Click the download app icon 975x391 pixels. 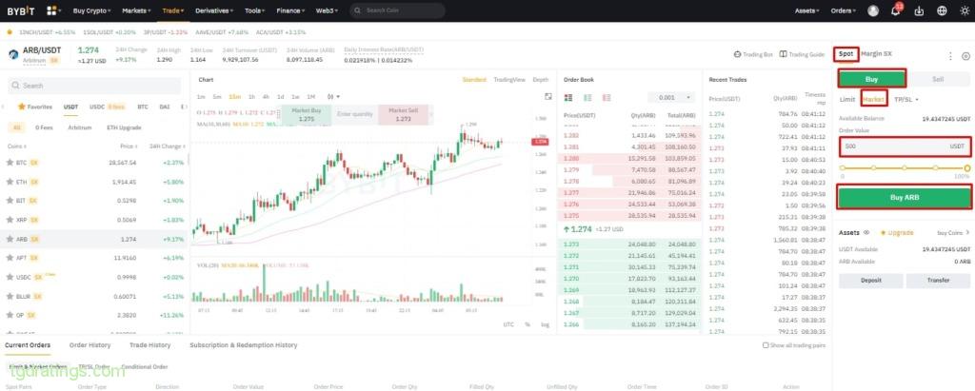(x=919, y=10)
